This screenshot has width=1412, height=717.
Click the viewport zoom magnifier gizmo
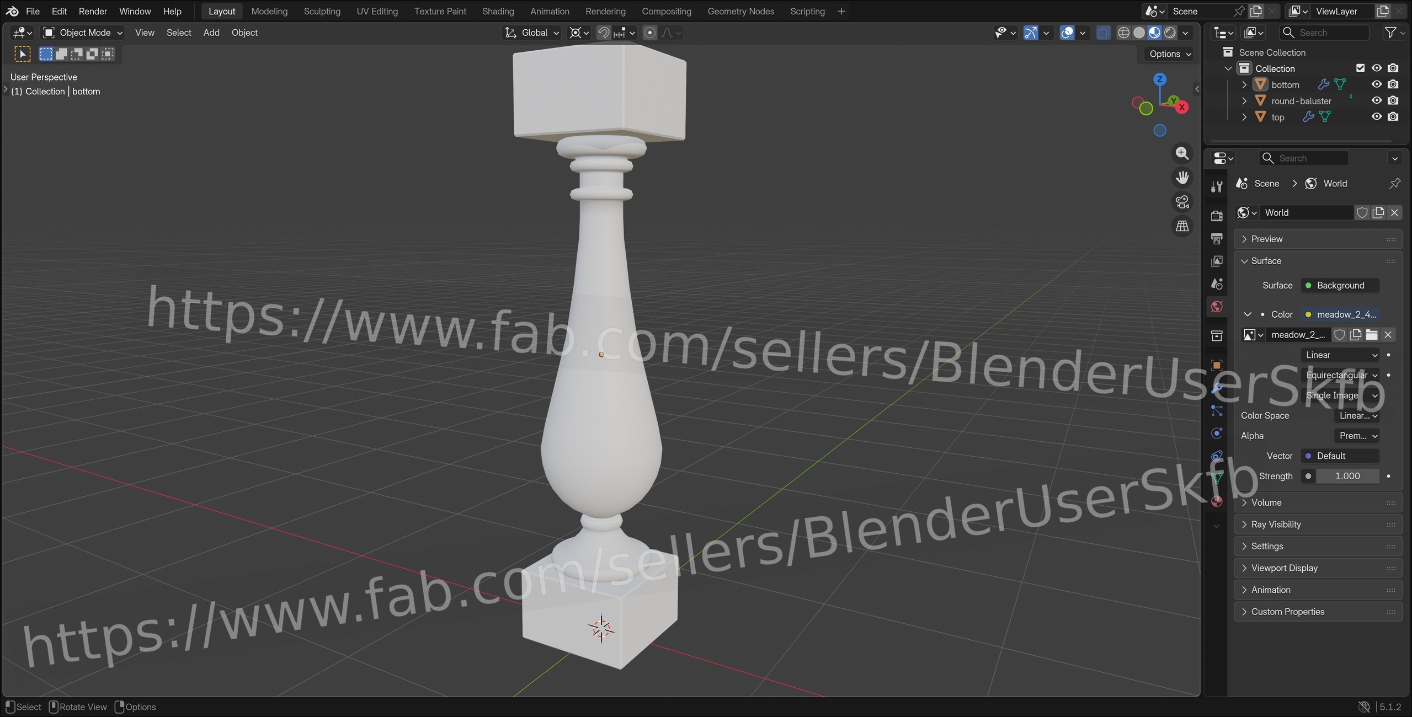(x=1182, y=153)
